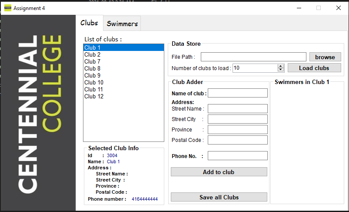Select Club 10 in the list
Image resolution: width=349 pixels, height=212 pixels.
[123, 82]
